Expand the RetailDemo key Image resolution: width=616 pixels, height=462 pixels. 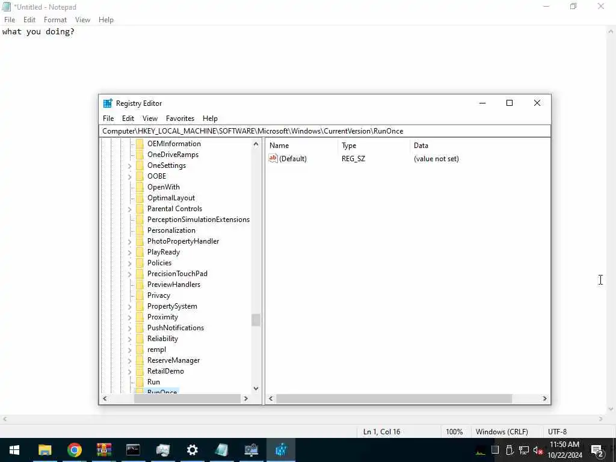[130, 372]
